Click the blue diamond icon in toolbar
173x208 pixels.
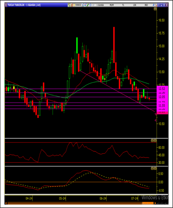(90, 5)
